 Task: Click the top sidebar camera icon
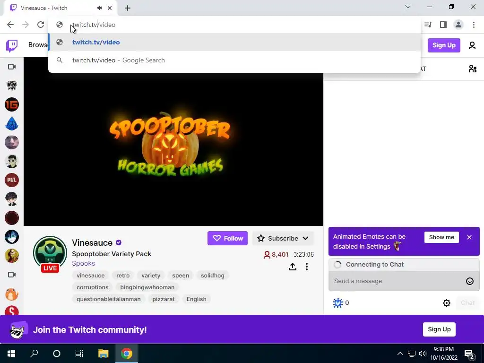12,67
